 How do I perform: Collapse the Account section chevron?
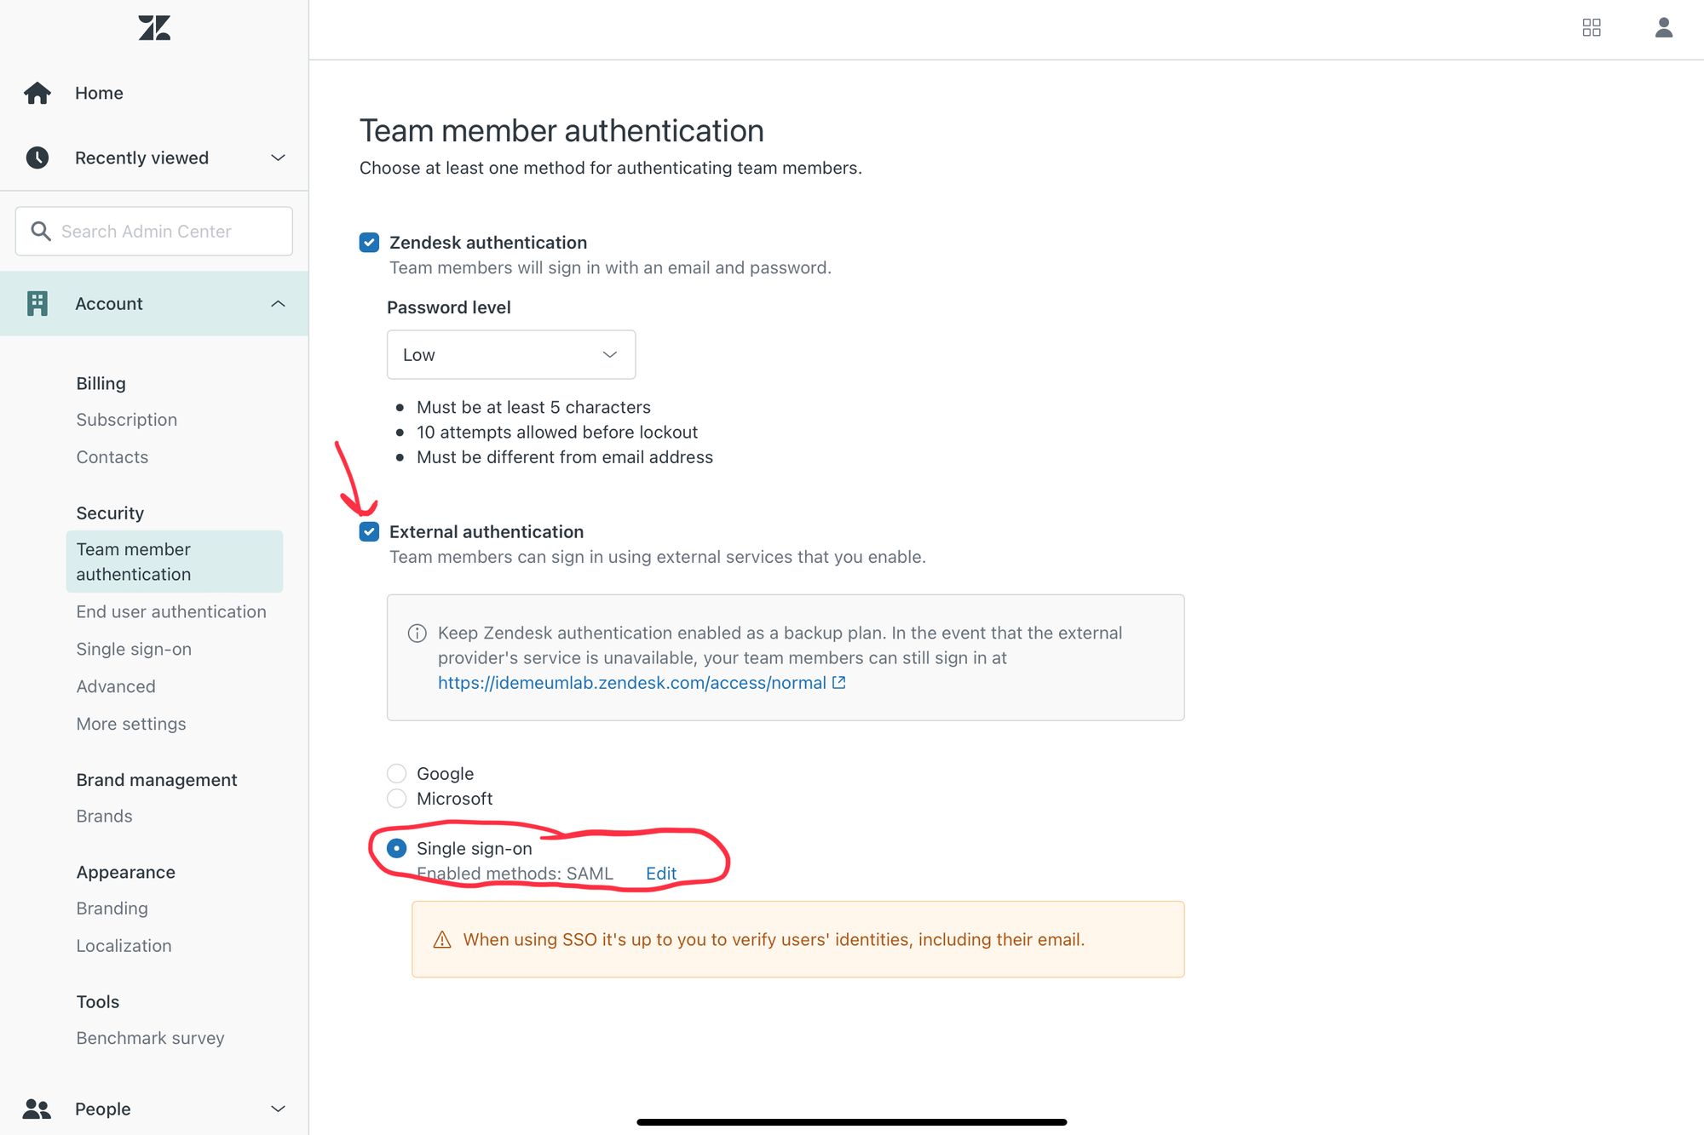tap(278, 304)
